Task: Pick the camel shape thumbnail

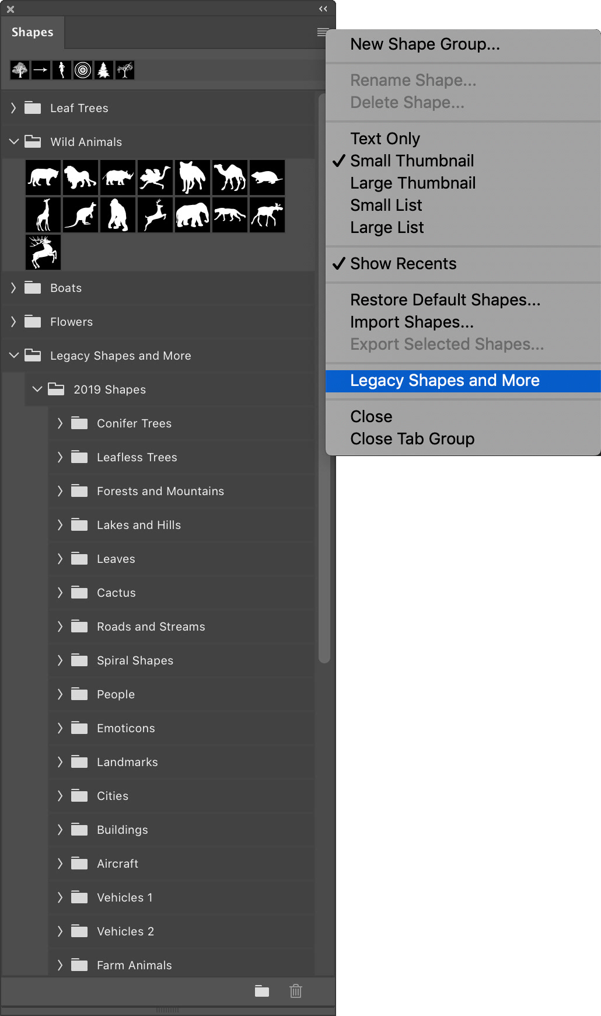Action: coord(230,178)
